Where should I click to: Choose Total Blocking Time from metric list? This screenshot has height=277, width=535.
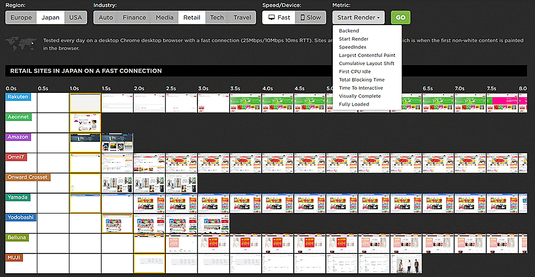(362, 80)
